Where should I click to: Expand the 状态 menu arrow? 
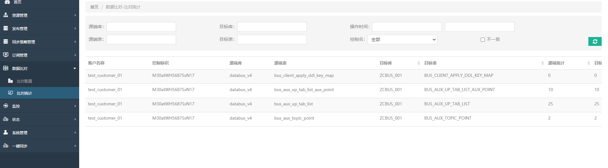click(75, 119)
